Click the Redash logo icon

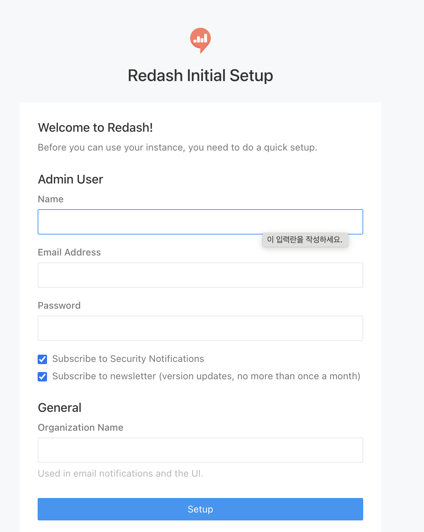200,41
